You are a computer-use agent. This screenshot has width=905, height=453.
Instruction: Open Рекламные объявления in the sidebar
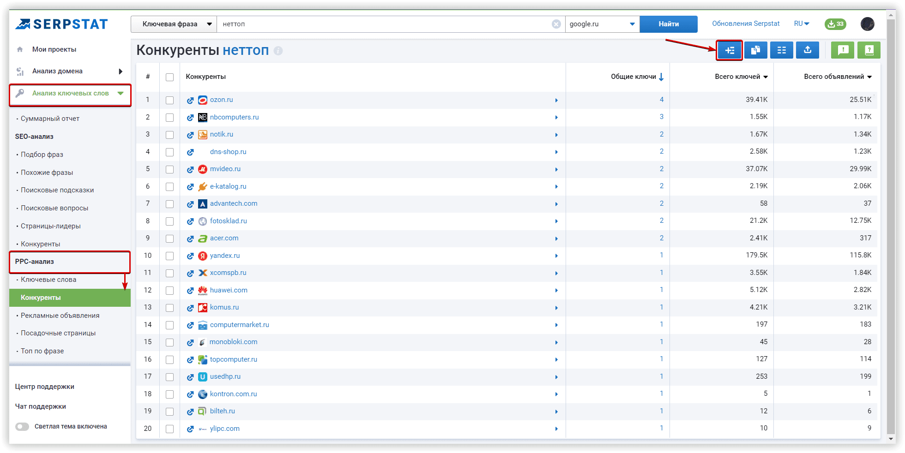click(60, 316)
